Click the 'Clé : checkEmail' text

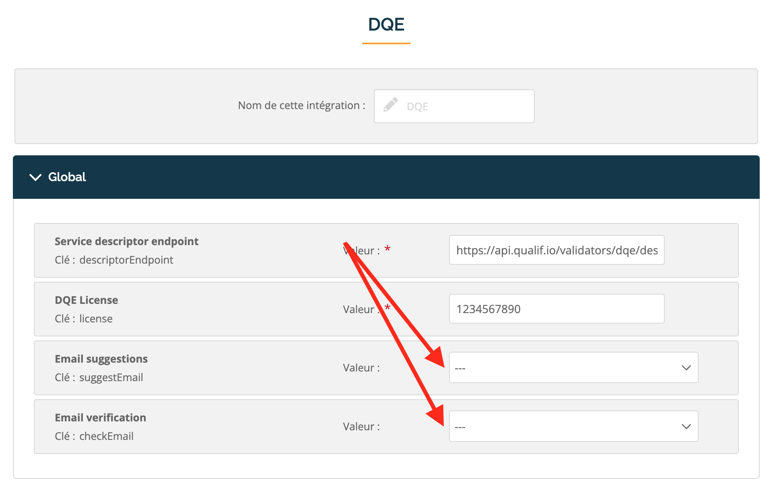point(94,436)
